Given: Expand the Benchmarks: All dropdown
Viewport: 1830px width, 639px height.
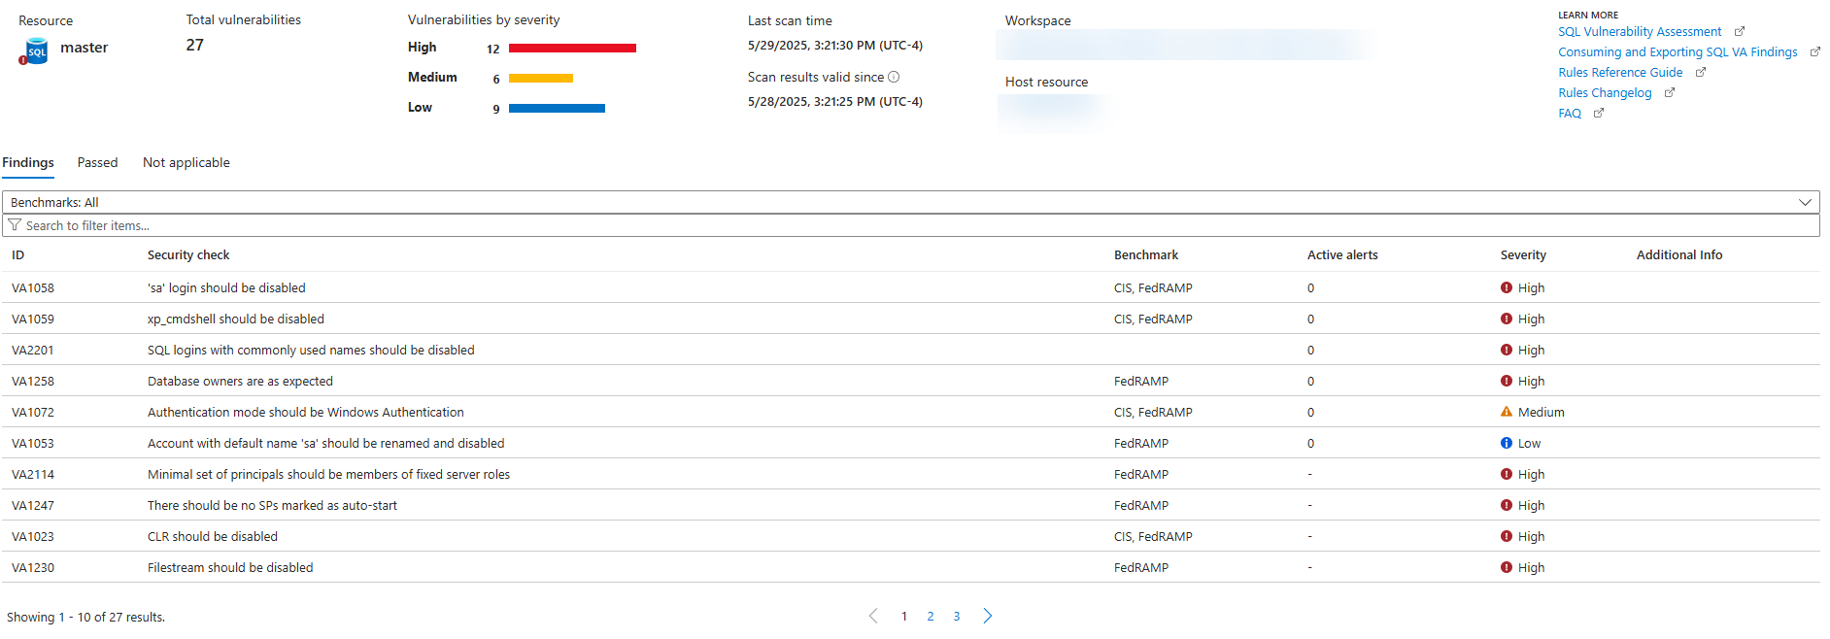Looking at the screenshot, I should point(1805,202).
